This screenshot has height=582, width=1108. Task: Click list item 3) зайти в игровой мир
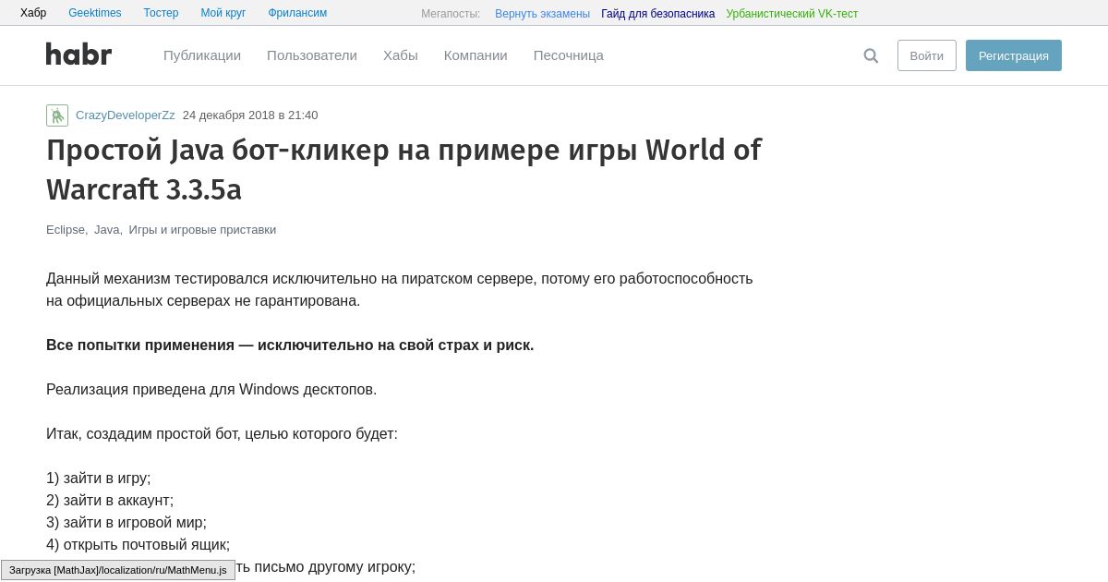126,523
